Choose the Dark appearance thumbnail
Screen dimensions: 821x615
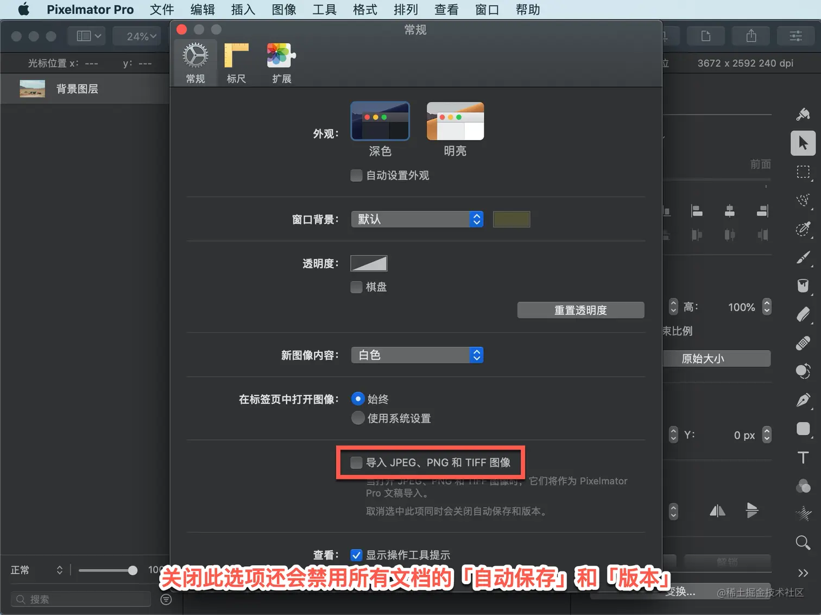click(380, 121)
